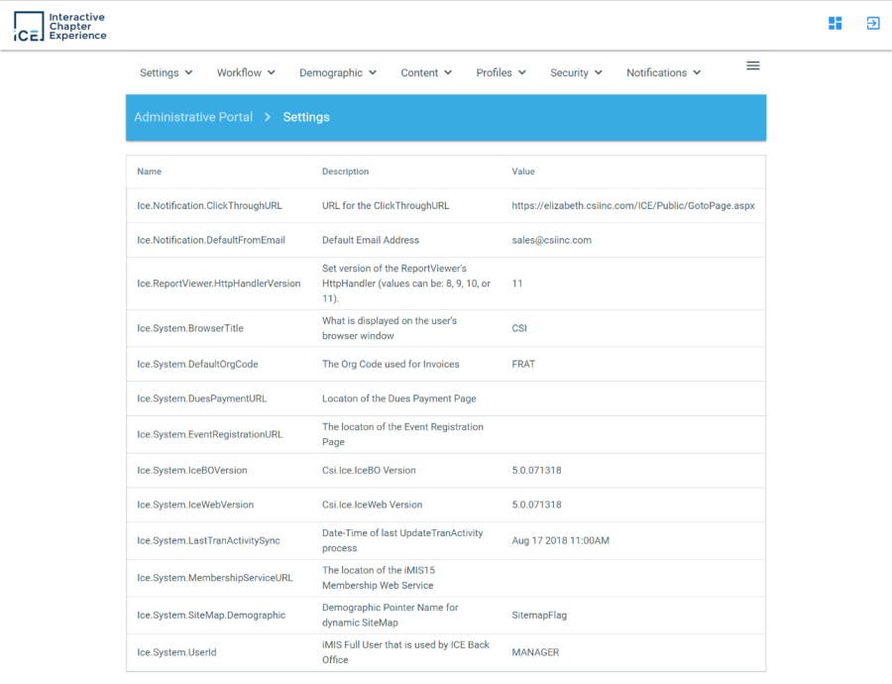Click the Name column header
Screen dimensions: 892x684
pos(149,171)
